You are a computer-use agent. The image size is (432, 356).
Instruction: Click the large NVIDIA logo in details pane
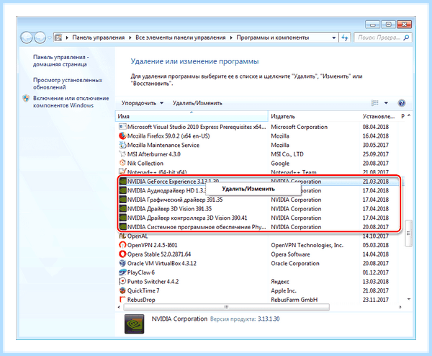[x=134, y=324]
